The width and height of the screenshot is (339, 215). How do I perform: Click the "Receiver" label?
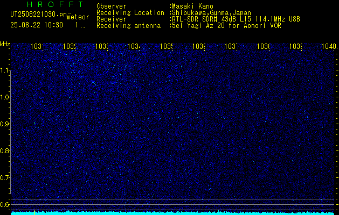pos(112,19)
